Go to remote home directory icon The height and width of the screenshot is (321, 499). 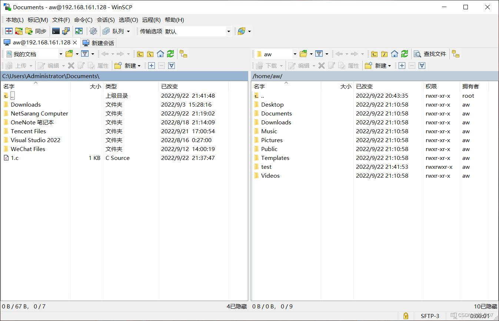click(395, 54)
